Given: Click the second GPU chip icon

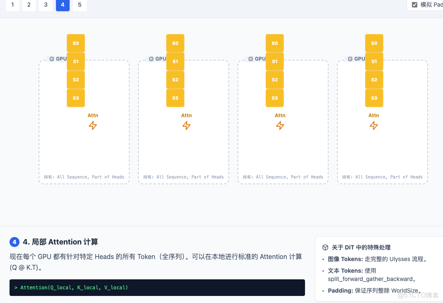Looking at the screenshot, I should pyautogui.click(x=151, y=59).
